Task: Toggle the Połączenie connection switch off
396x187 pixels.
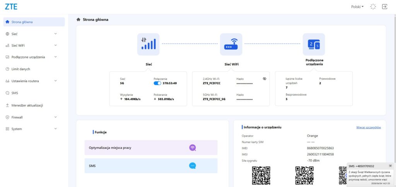Action: [x=157, y=83]
